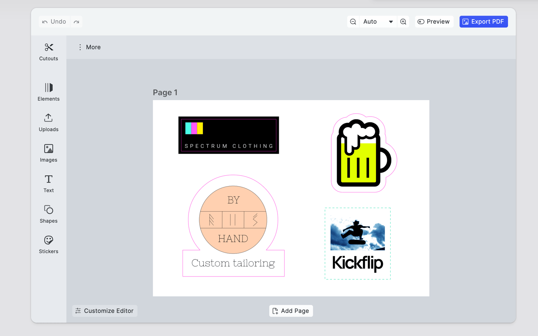The height and width of the screenshot is (336, 538).
Task: Open the Stickers panel
Action: 48,244
